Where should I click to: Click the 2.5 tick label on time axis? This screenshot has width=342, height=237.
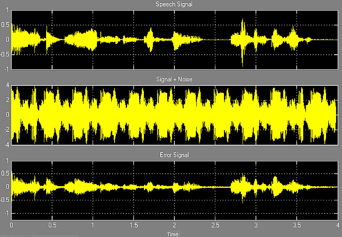point(215,226)
